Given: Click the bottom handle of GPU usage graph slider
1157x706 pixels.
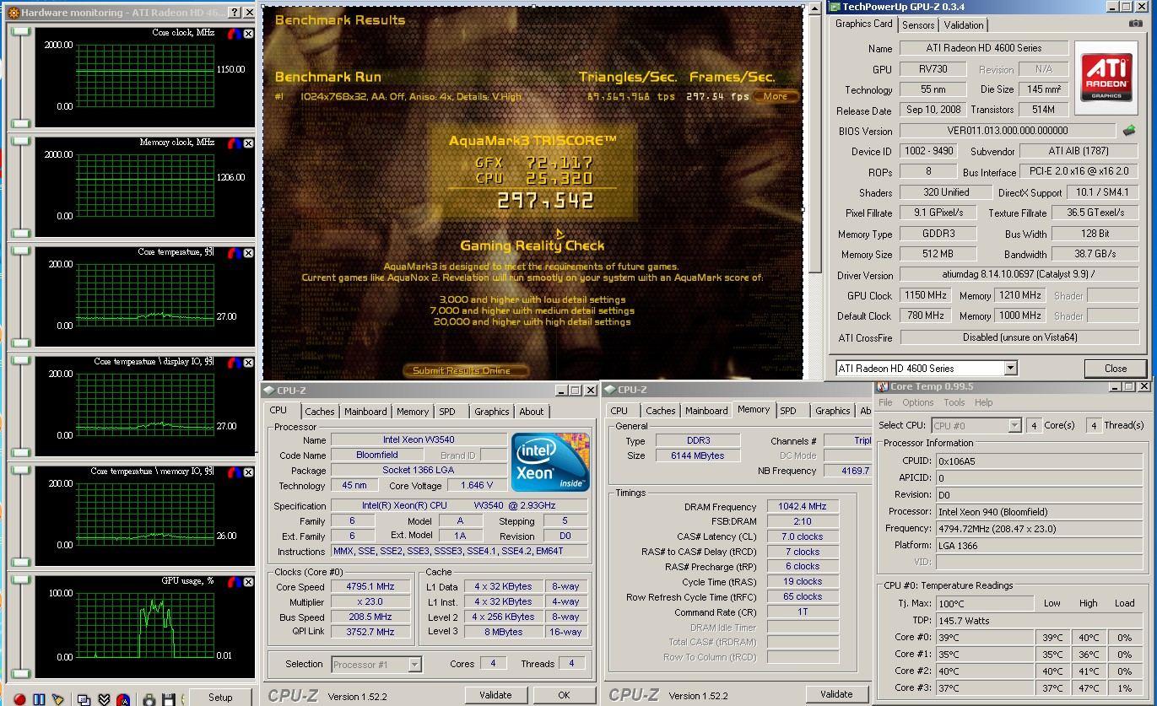Looking at the screenshot, I should click(21, 673).
